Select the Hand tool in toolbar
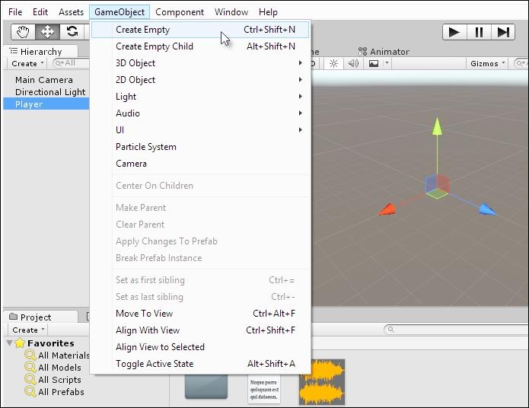The height and width of the screenshot is (408, 529). [x=23, y=32]
